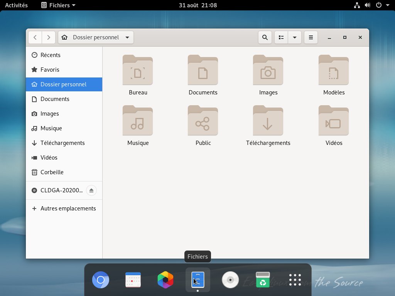This screenshot has height=296, width=395.
Task: Open the Calendar app in the dock
Action: tap(133, 280)
